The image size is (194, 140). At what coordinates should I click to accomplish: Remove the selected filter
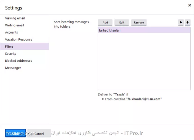point(139,22)
